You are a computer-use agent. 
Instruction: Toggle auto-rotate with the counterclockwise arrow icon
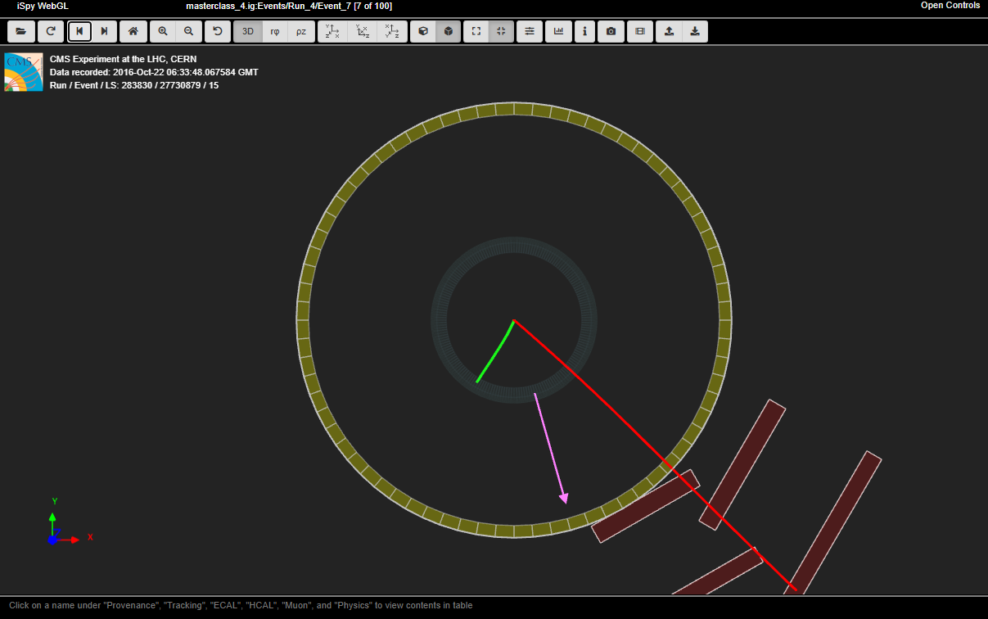click(218, 31)
